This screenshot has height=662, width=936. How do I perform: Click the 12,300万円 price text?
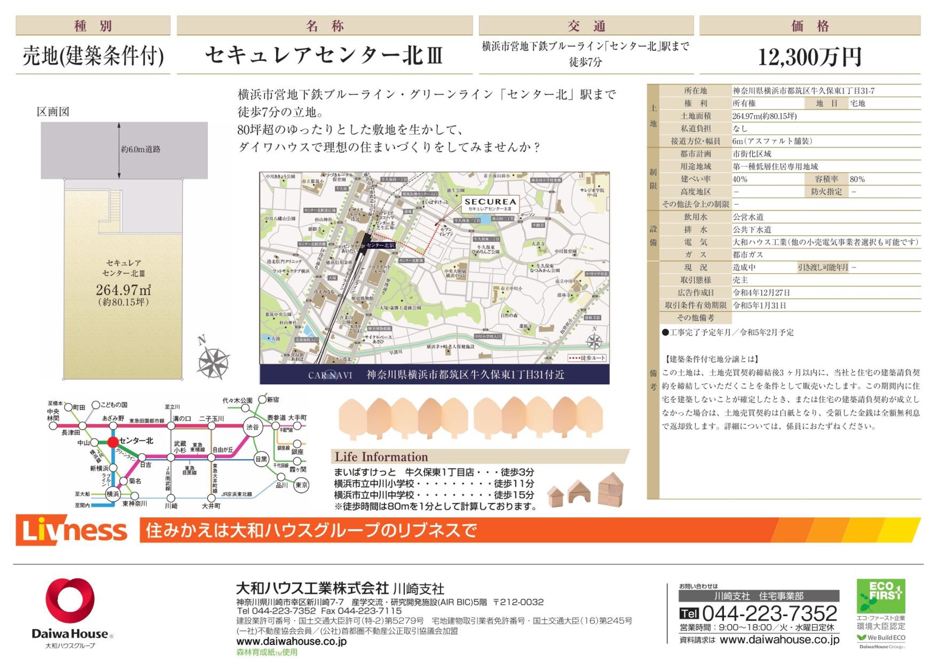[x=810, y=57]
